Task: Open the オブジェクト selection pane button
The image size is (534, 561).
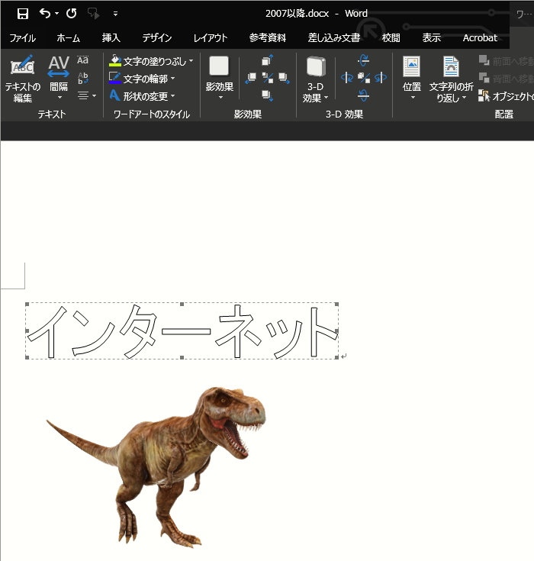Action: pos(506,96)
